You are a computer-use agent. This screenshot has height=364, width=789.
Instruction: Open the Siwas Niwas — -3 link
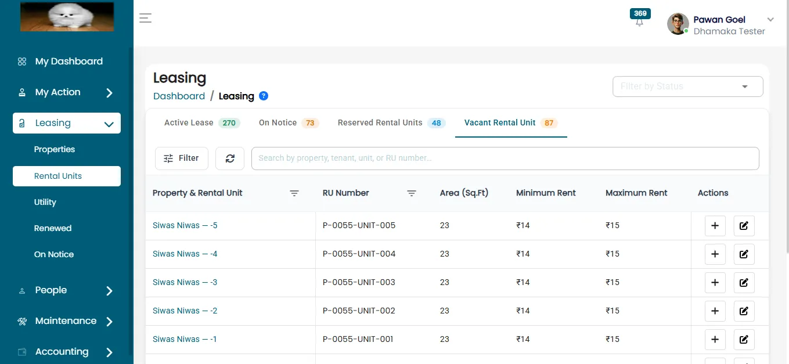click(x=185, y=282)
